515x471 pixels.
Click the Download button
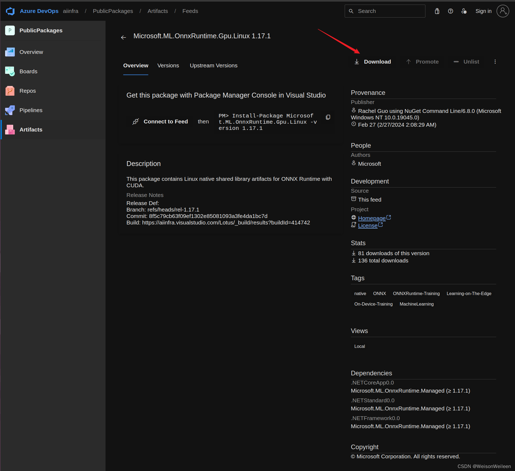(x=373, y=62)
